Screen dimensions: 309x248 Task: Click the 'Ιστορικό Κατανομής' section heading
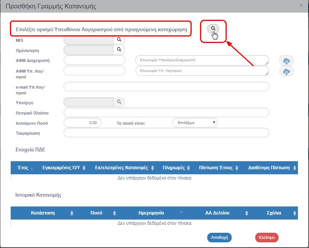[38, 195]
